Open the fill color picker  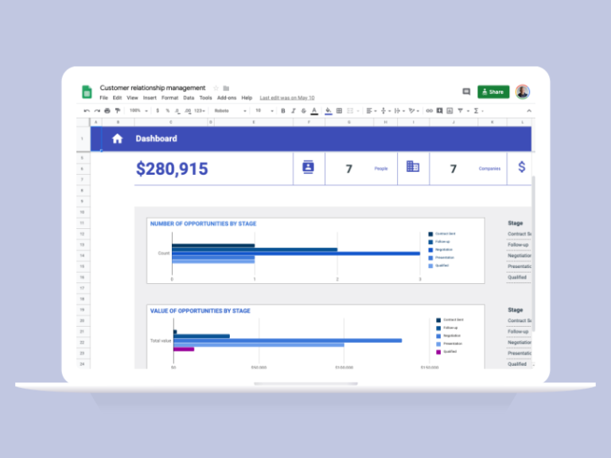click(328, 111)
